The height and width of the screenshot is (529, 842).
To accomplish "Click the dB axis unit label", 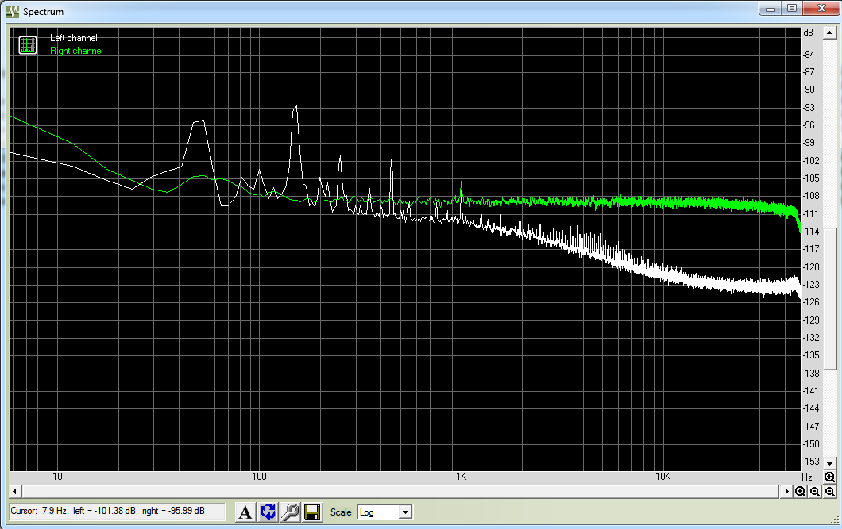I will pos(808,33).
